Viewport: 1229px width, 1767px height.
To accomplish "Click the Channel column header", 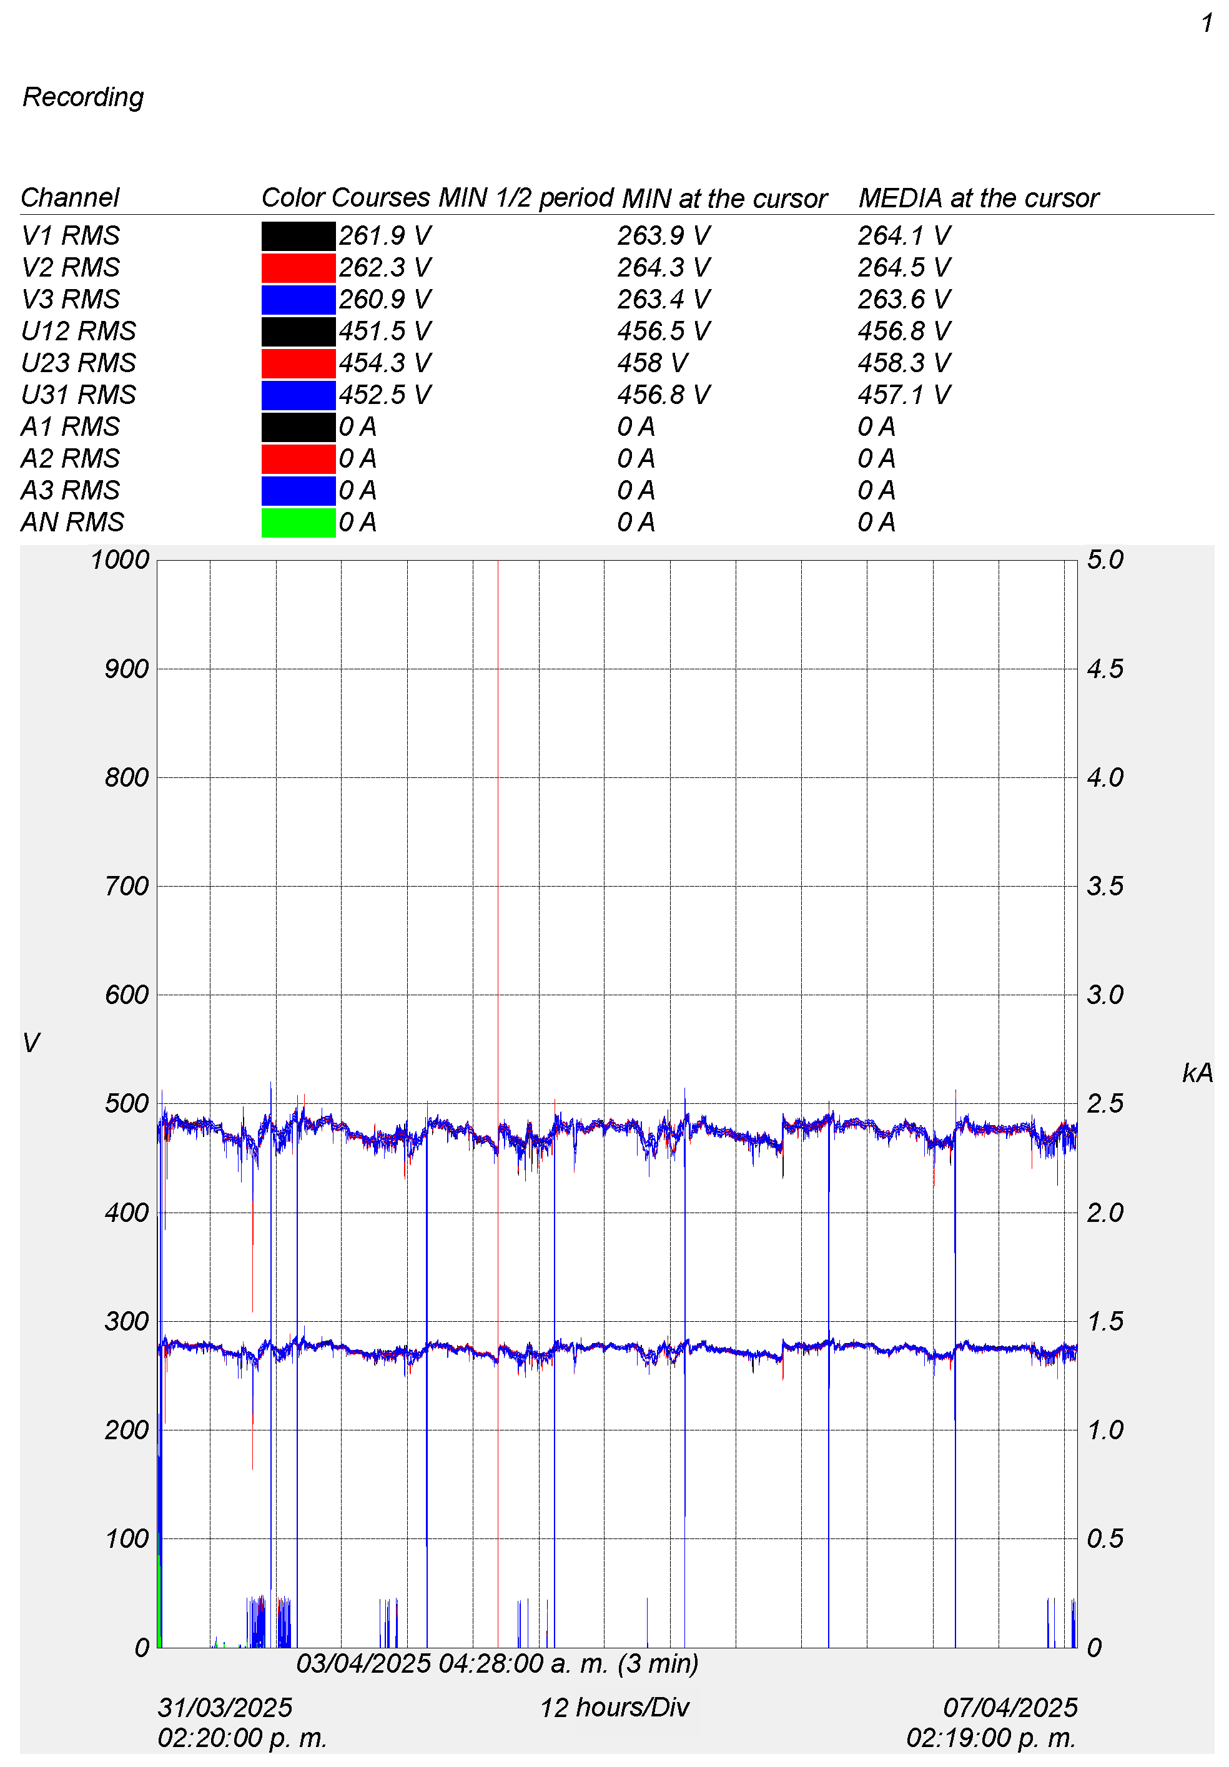I will coord(69,198).
